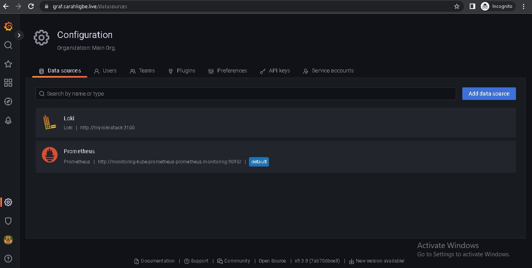Viewport: 532px width, 268px height.
Task: Open the Dashboards grid sidebar icon
Action: point(8,83)
